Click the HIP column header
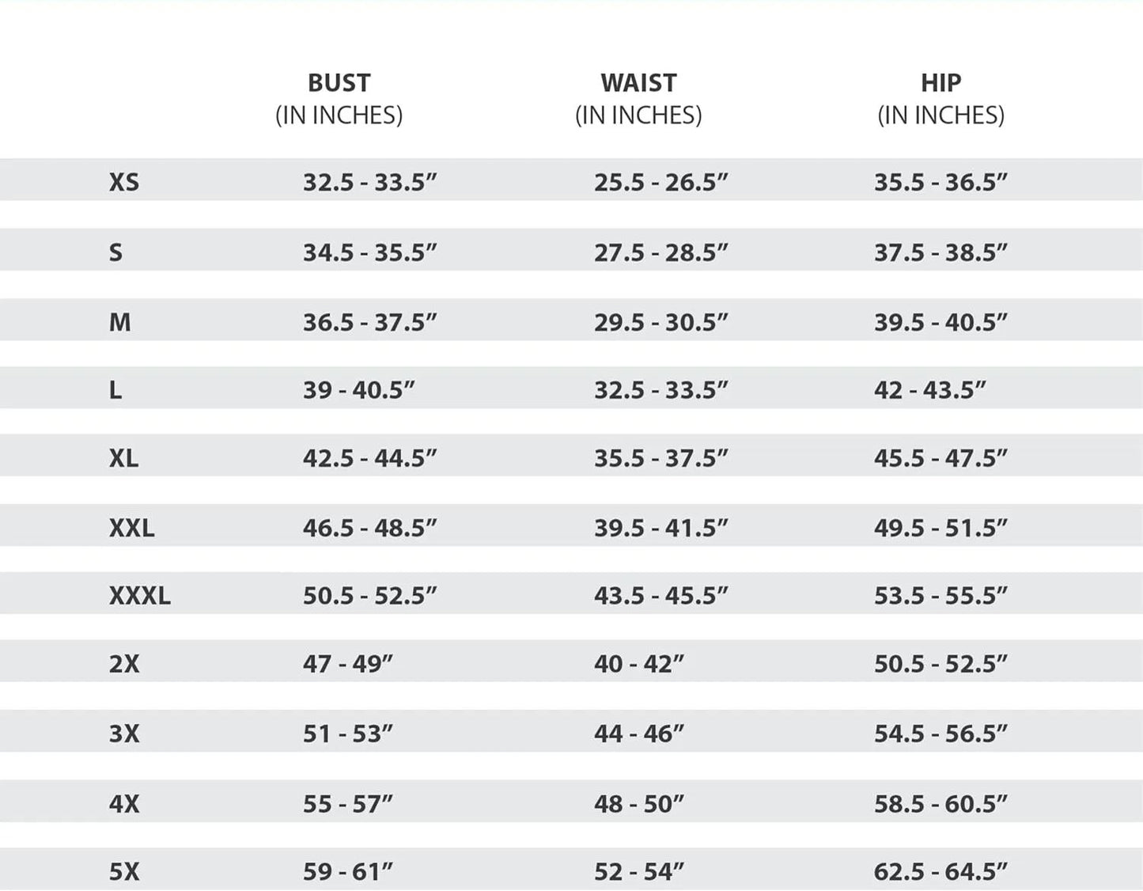The image size is (1143, 891). (941, 83)
